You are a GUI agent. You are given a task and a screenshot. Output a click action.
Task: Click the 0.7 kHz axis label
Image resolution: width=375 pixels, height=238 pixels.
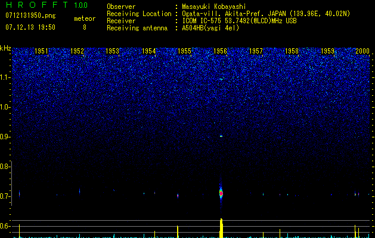click(x=5, y=196)
